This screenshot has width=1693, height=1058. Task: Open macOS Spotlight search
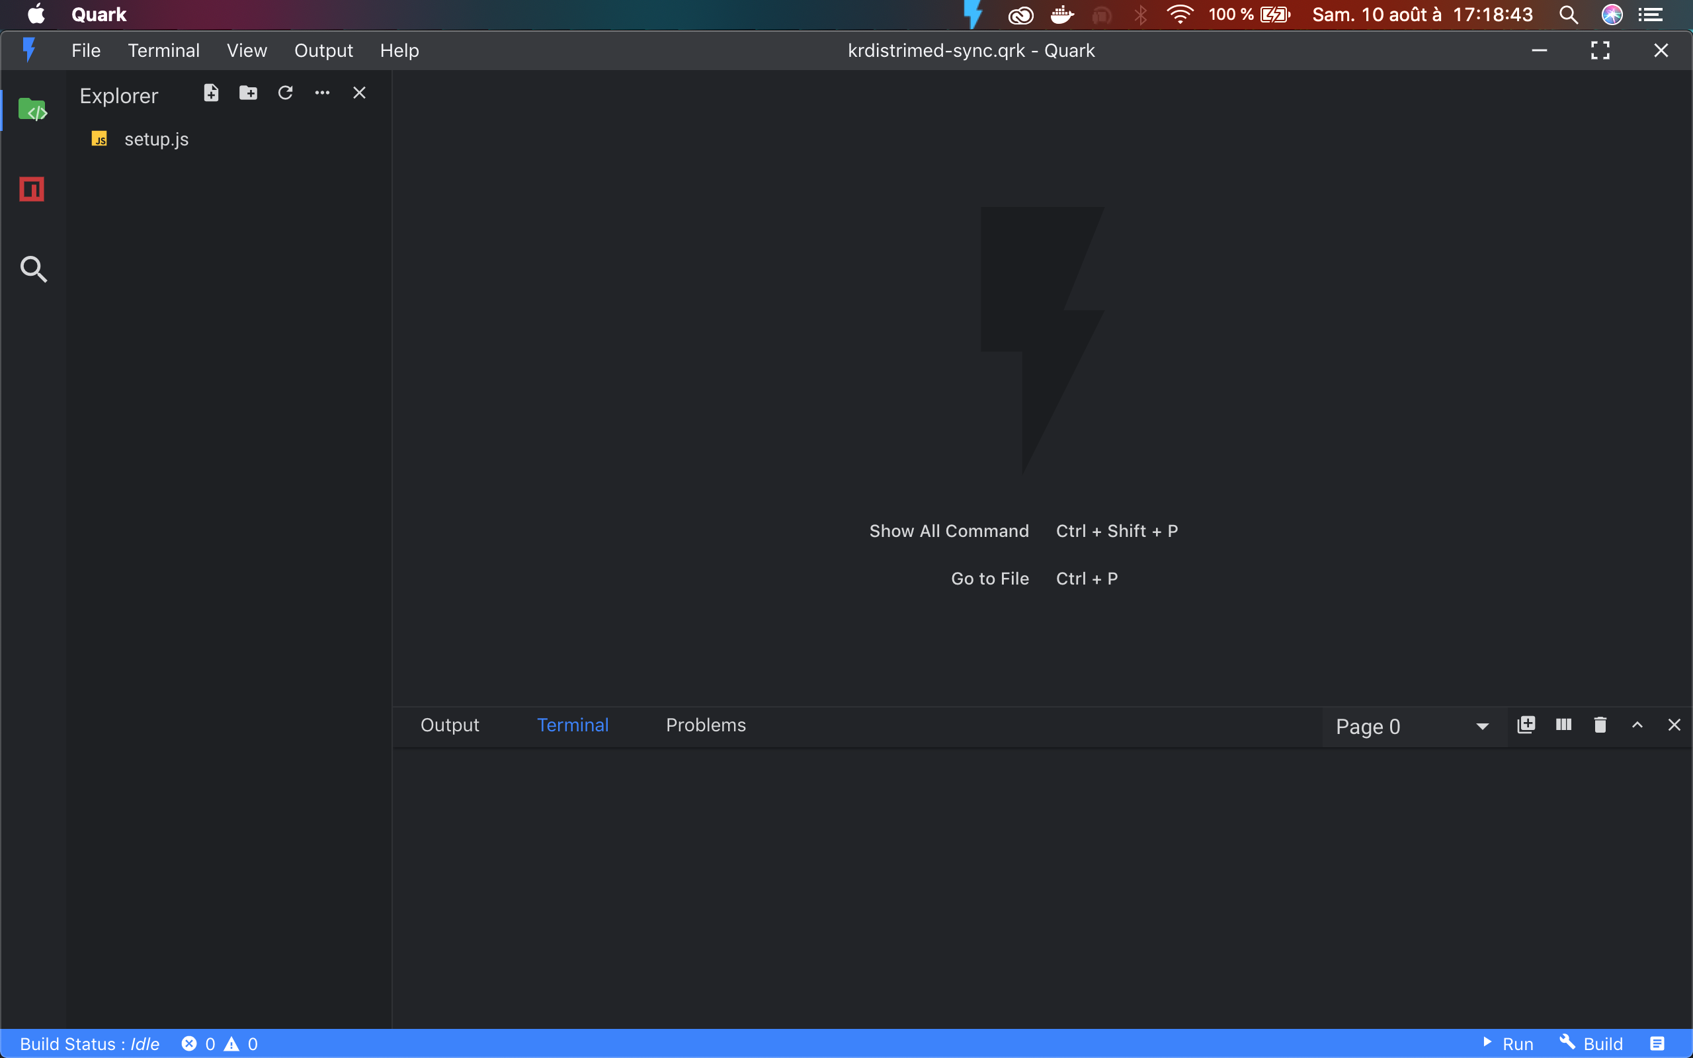point(1569,15)
